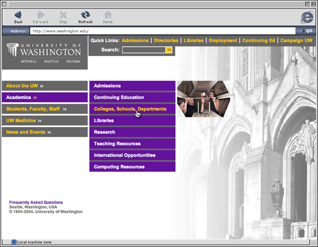318x247 pixels.
Task: Click the Seattle campus link under logo
Action: [51, 62]
